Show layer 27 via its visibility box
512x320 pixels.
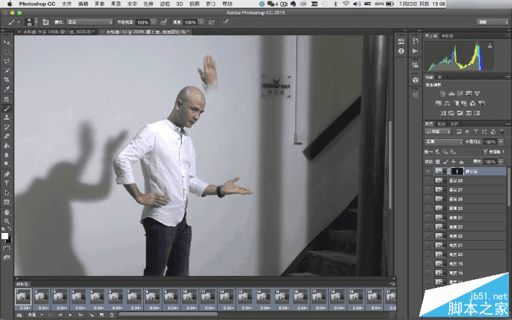click(428, 189)
